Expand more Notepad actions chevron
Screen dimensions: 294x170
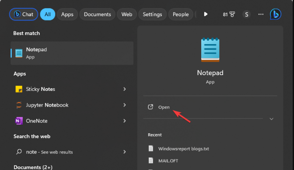pyautogui.click(x=271, y=119)
